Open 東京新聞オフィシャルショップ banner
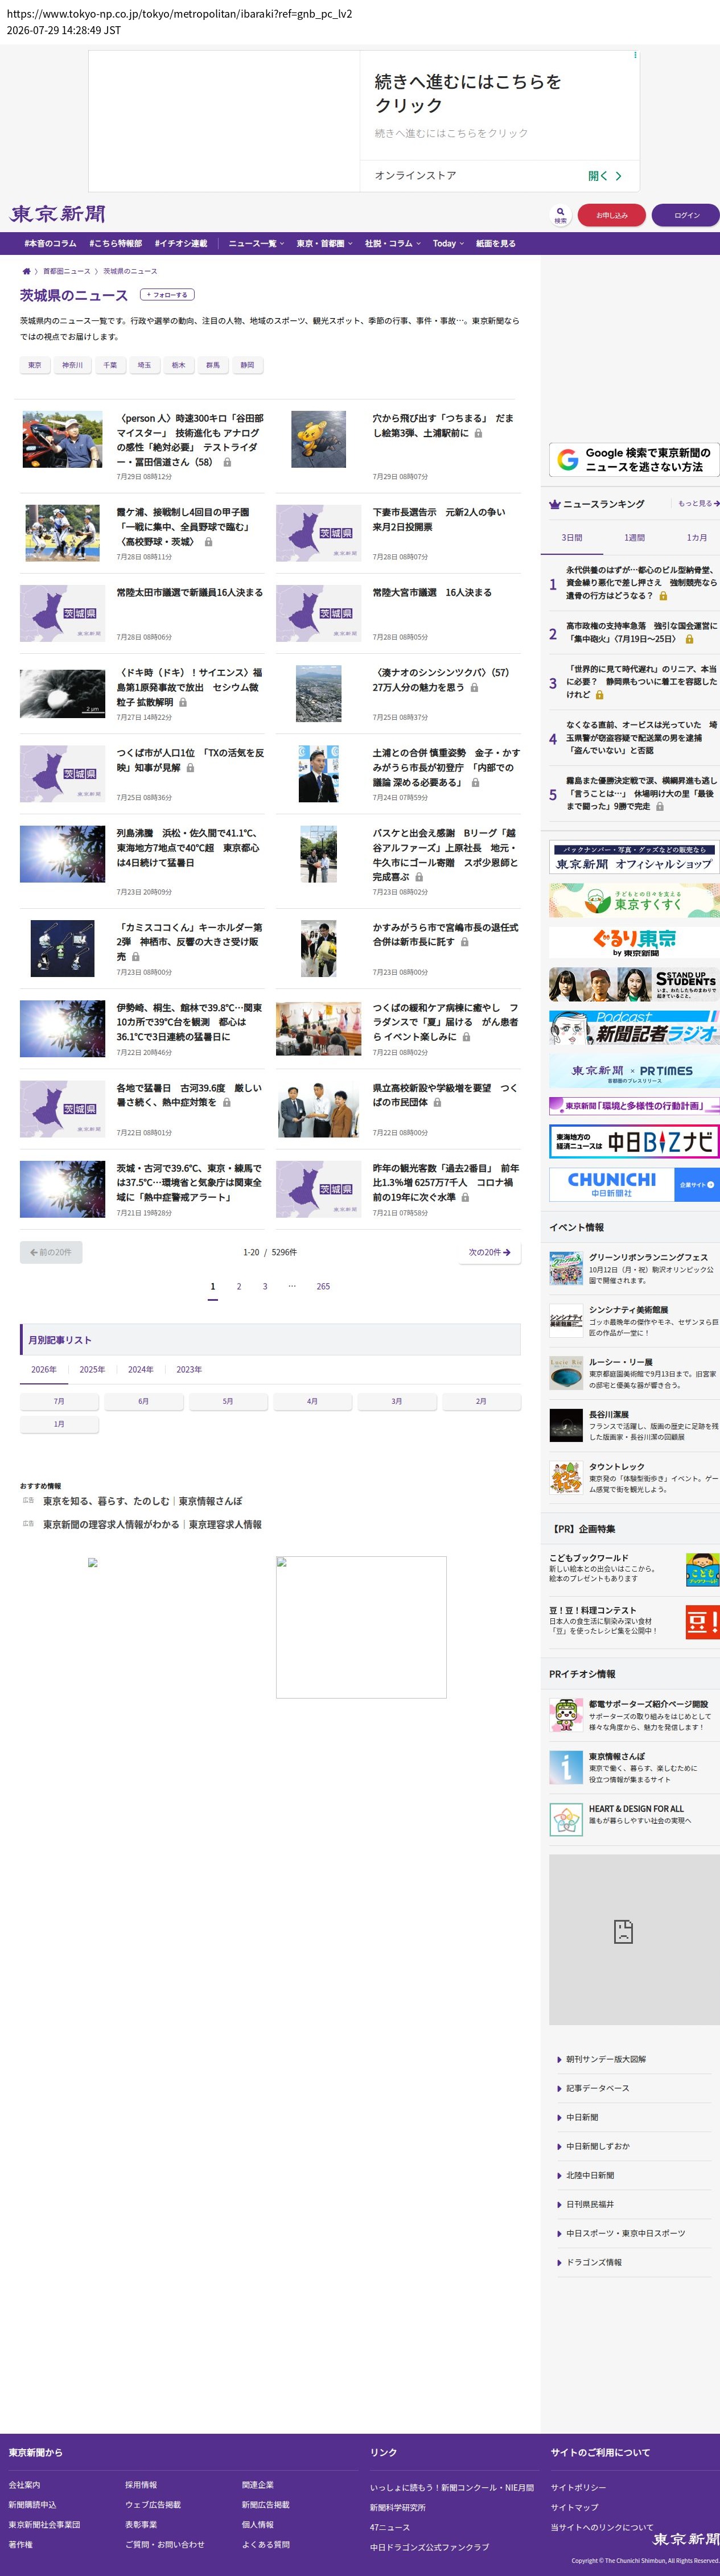This screenshot has height=2576, width=720. tap(634, 858)
